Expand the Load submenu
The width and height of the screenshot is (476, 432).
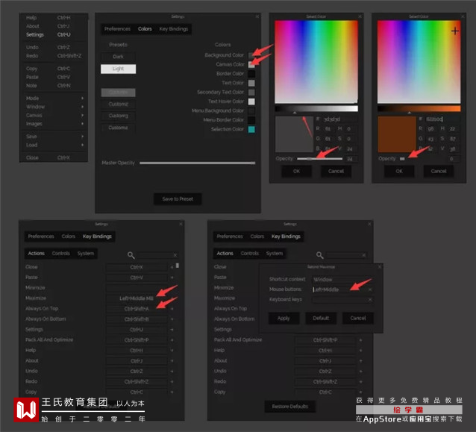tap(54, 145)
